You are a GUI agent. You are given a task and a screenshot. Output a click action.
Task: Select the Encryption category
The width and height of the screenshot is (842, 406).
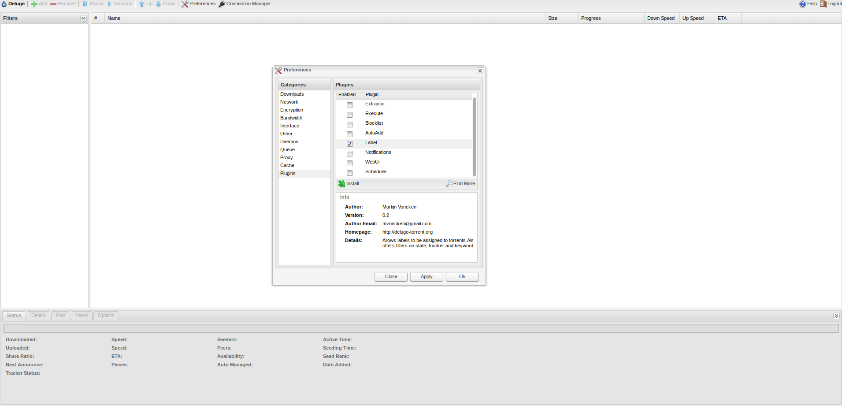pos(304,110)
